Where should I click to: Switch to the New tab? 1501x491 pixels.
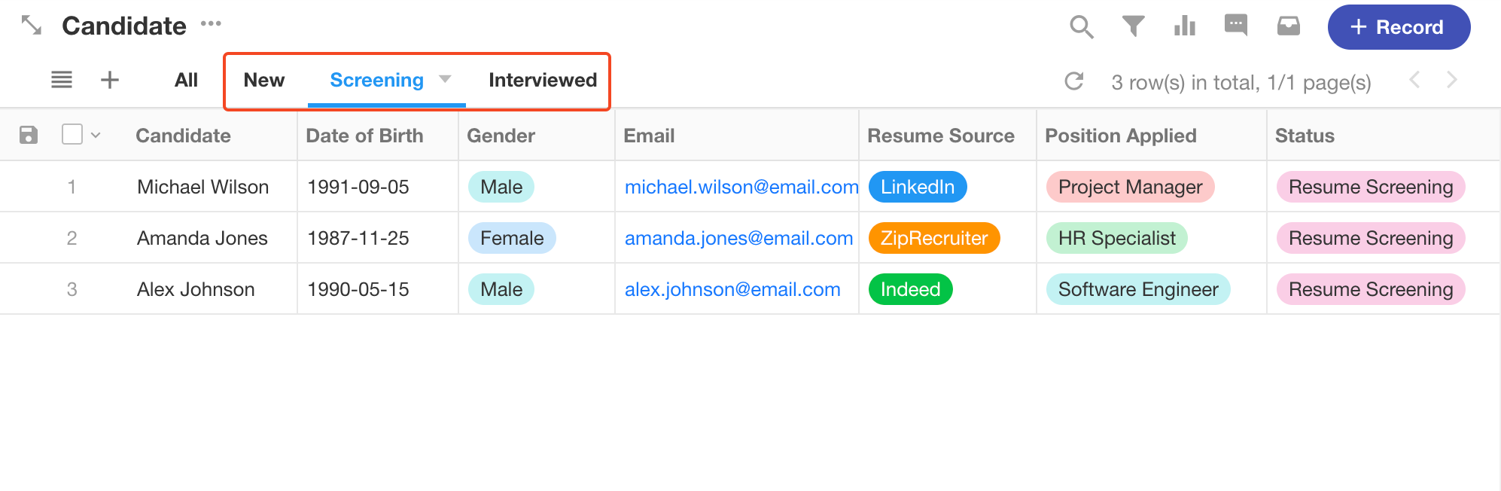click(x=264, y=80)
